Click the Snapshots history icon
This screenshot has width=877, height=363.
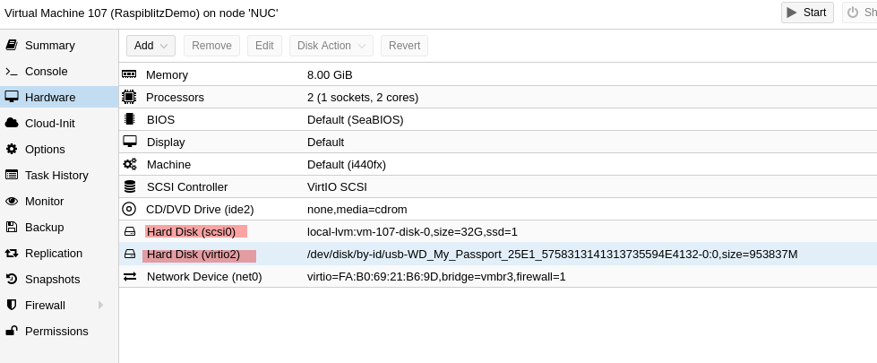(x=12, y=279)
